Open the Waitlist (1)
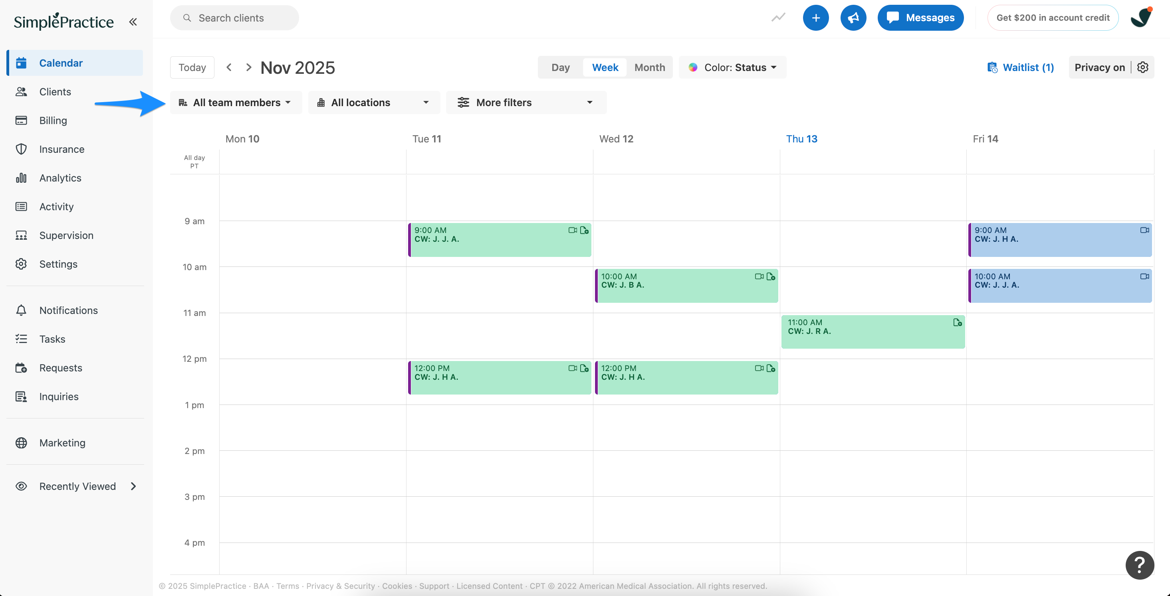 click(x=1021, y=67)
